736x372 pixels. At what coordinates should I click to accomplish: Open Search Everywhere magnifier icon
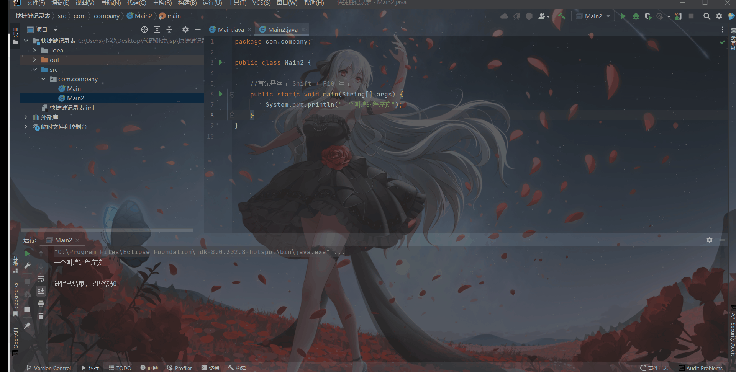click(x=707, y=16)
